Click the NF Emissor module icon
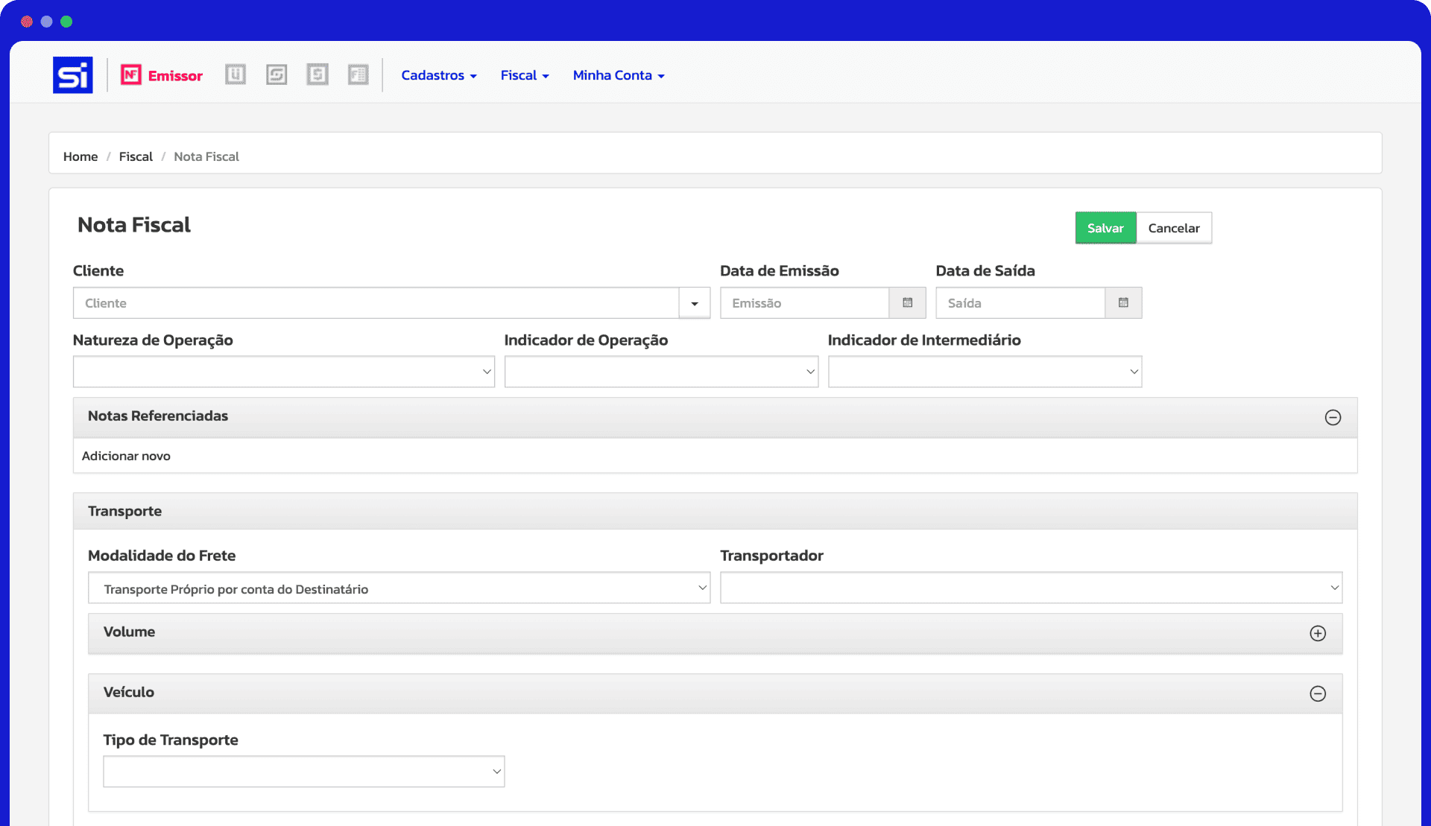 (x=131, y=75)
